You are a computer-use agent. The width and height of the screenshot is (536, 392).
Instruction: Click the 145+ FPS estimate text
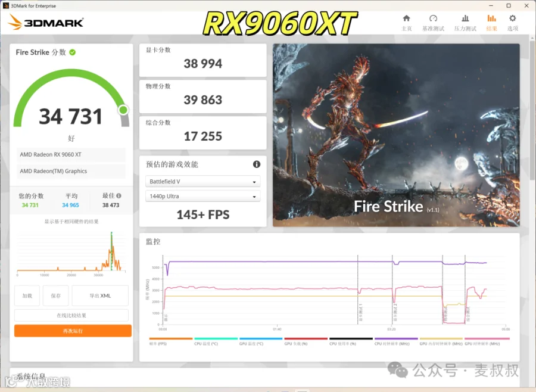pos(202,214)
